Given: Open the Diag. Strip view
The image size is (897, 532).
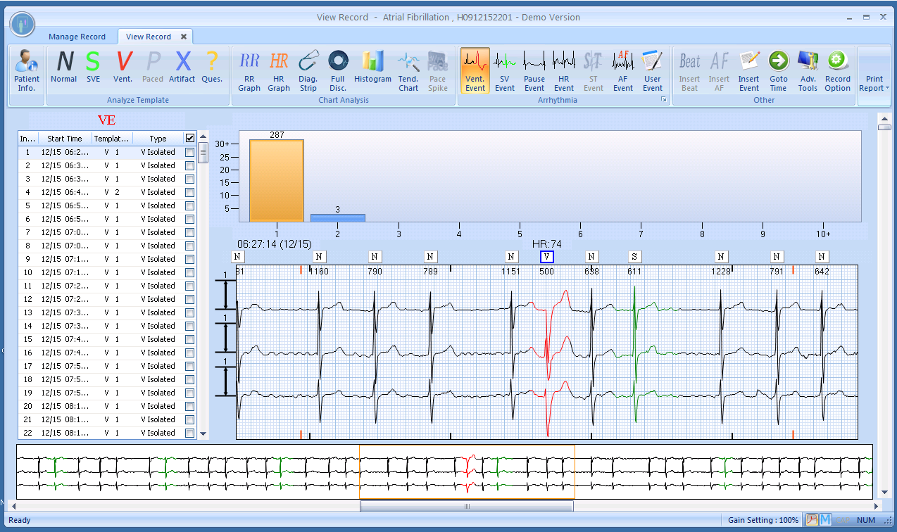Looking at the screenshot, I should [308, 72].
